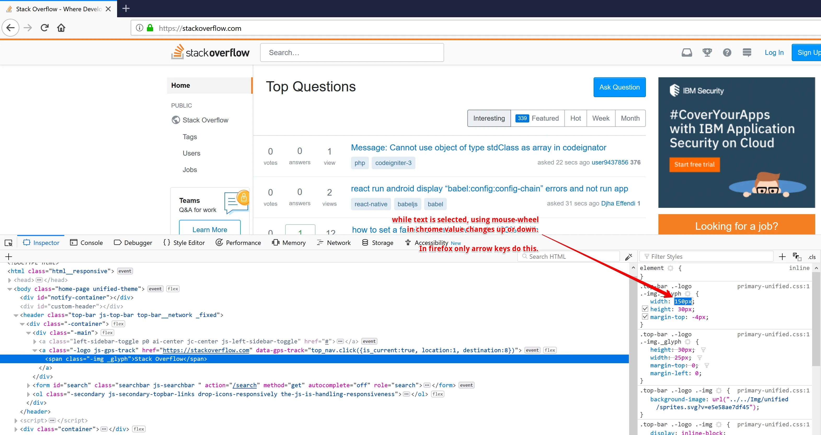Click the Ask Question button

click(x=619, y=87)
